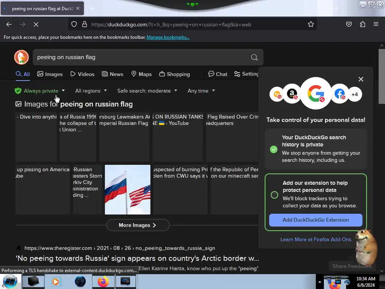Click the taskbar clock showing 10:34 AM
This screenshot has height=289, width=385.
point(365,281)
